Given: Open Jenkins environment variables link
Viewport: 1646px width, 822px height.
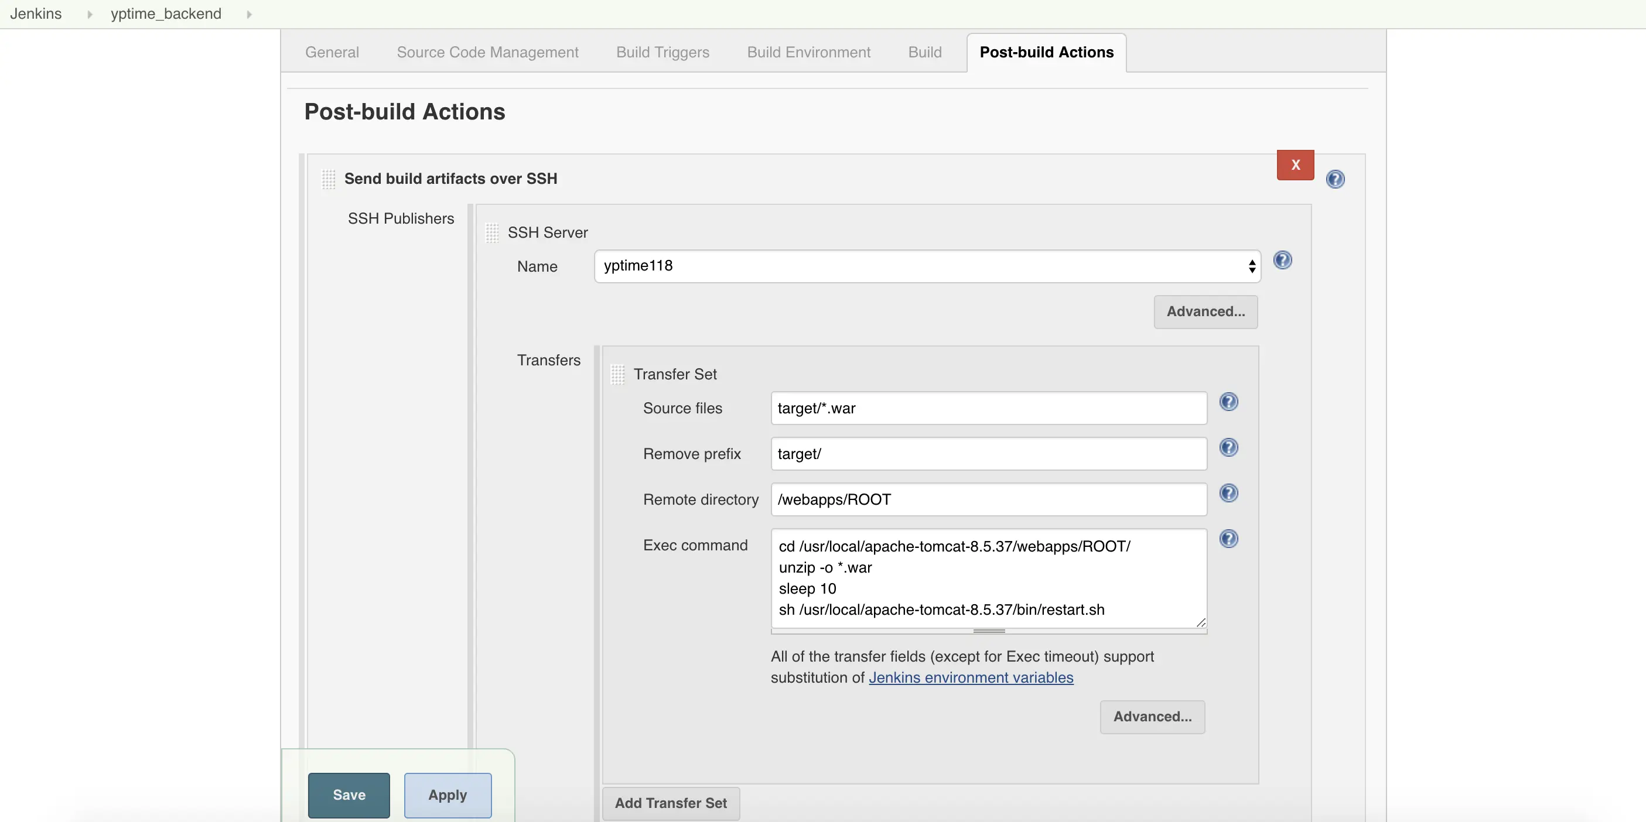Looking at the screenshot, I should pyautogui.click(x=970, y=677).
